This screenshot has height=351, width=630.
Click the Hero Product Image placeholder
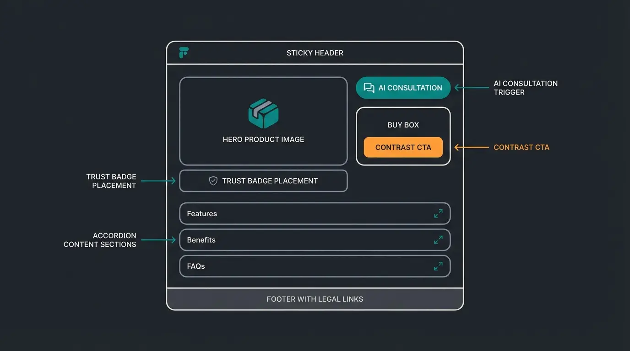(x=263, y=121)
